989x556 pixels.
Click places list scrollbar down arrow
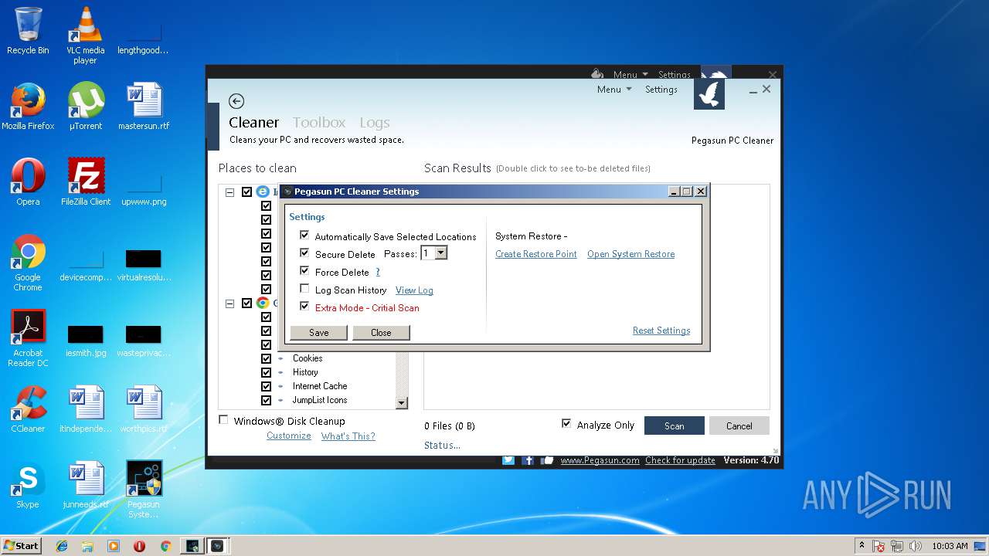[x=401, y=402]
